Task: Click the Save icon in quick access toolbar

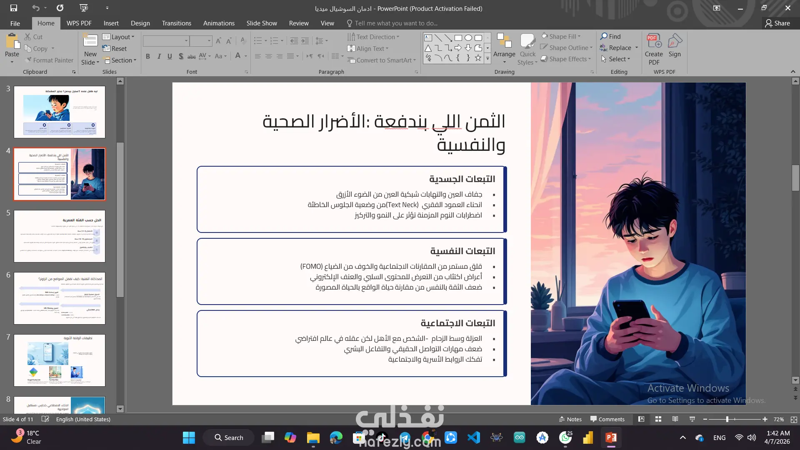Action: tap(14, 8)
